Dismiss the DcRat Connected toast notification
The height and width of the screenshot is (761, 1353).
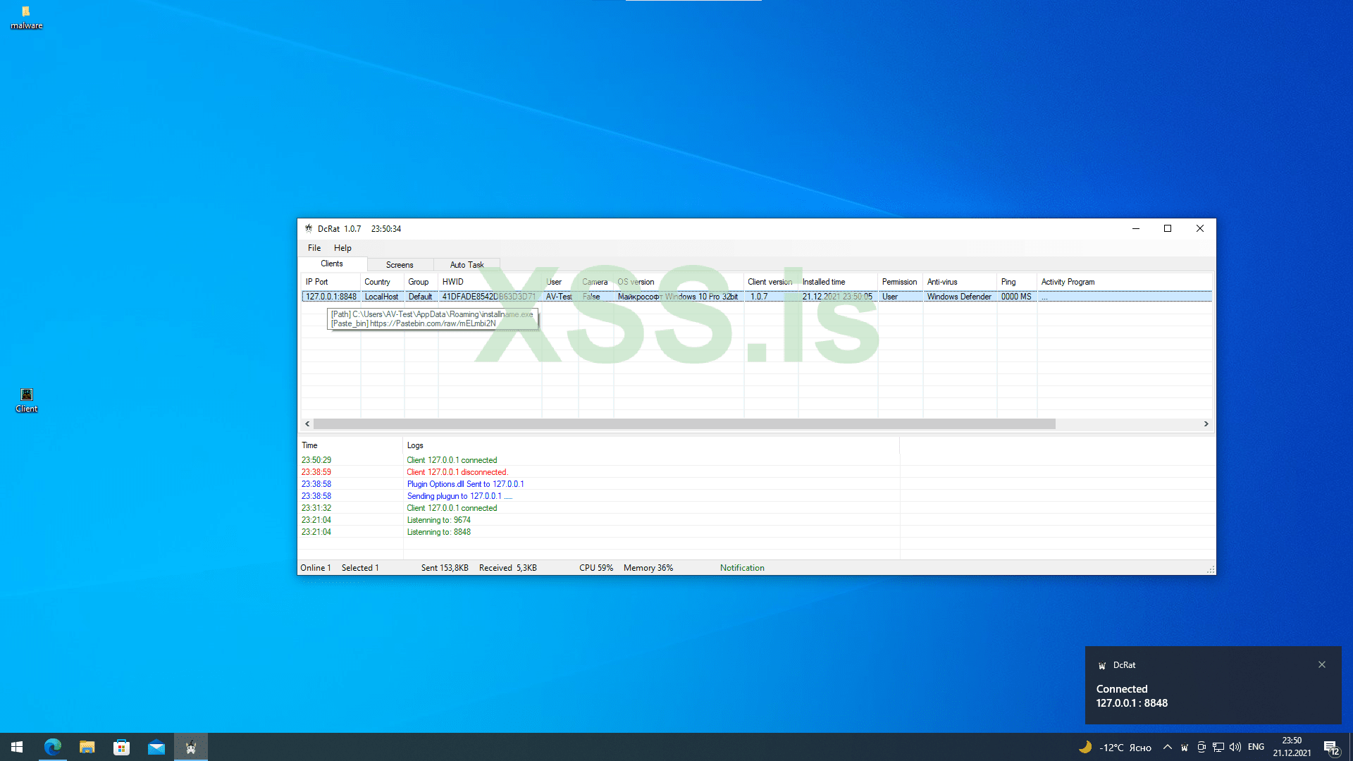point(1322,664)
